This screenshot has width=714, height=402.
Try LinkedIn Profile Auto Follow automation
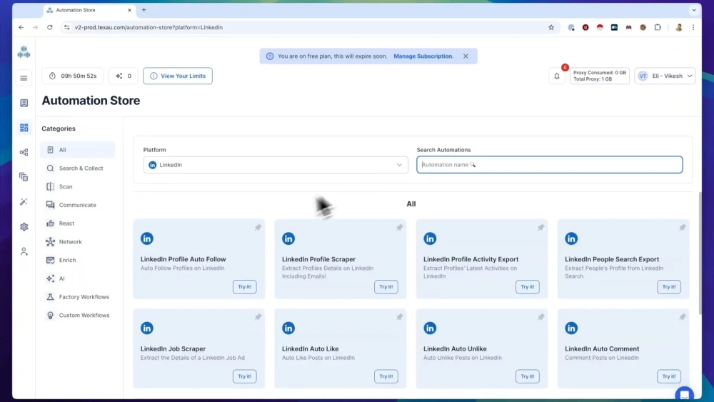coord(244,287)
